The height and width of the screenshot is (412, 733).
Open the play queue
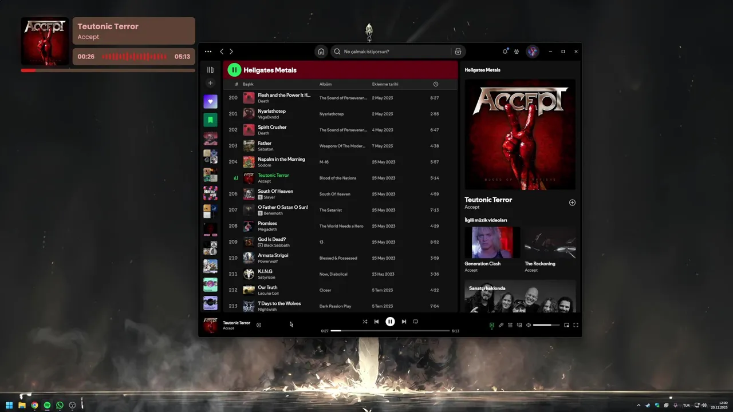coord(510,325)
